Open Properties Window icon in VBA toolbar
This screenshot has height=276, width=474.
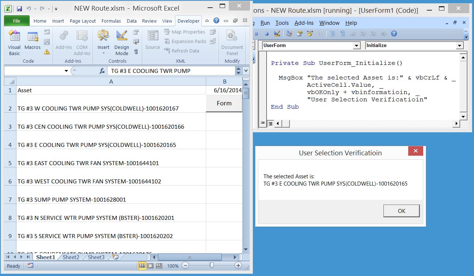coord(300,34)
